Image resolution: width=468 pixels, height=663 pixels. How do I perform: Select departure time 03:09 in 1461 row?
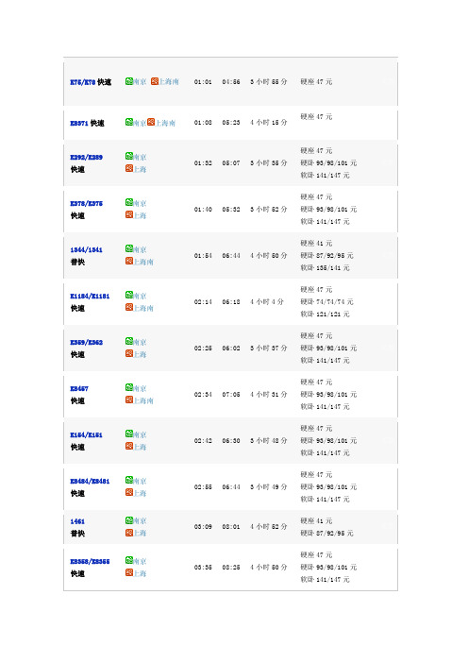[x=203, y=527]
